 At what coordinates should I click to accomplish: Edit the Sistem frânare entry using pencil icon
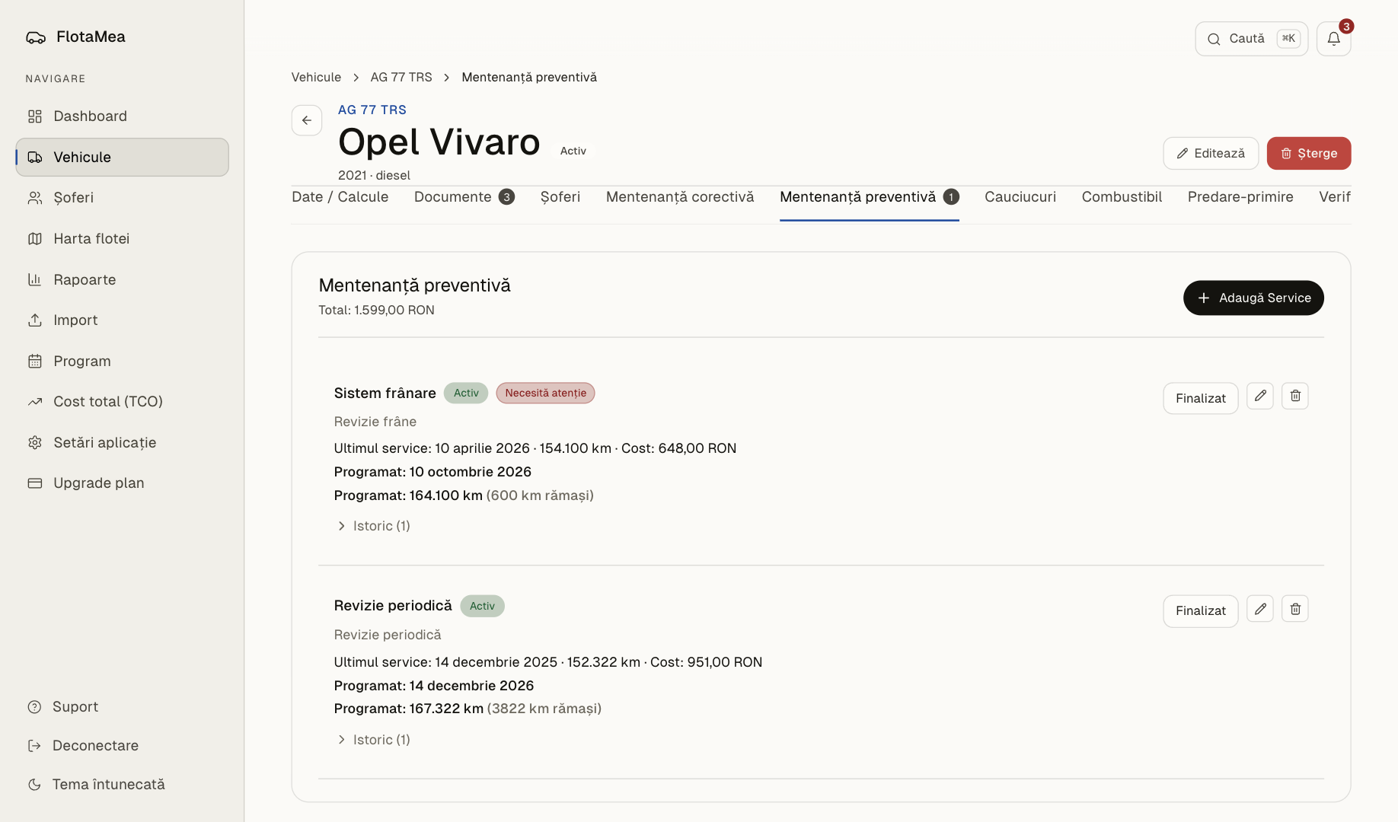(x=1260, y=396)
